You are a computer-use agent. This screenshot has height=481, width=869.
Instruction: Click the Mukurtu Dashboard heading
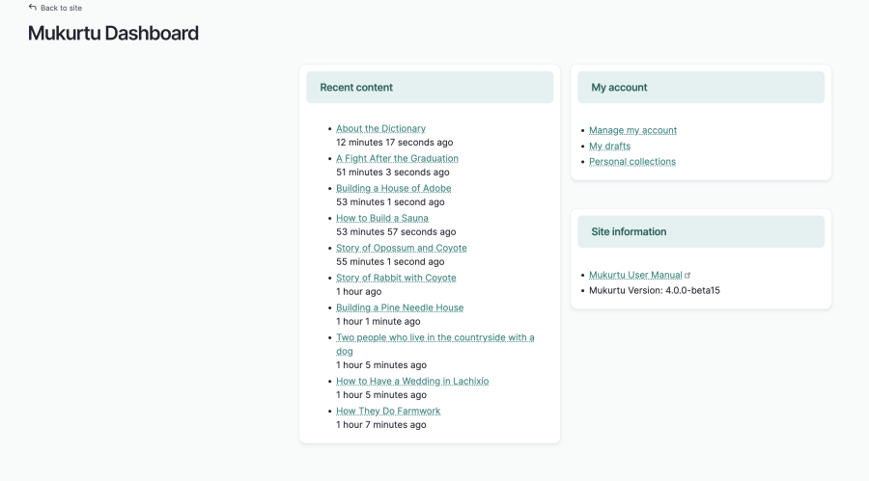(x=113, y=33)
